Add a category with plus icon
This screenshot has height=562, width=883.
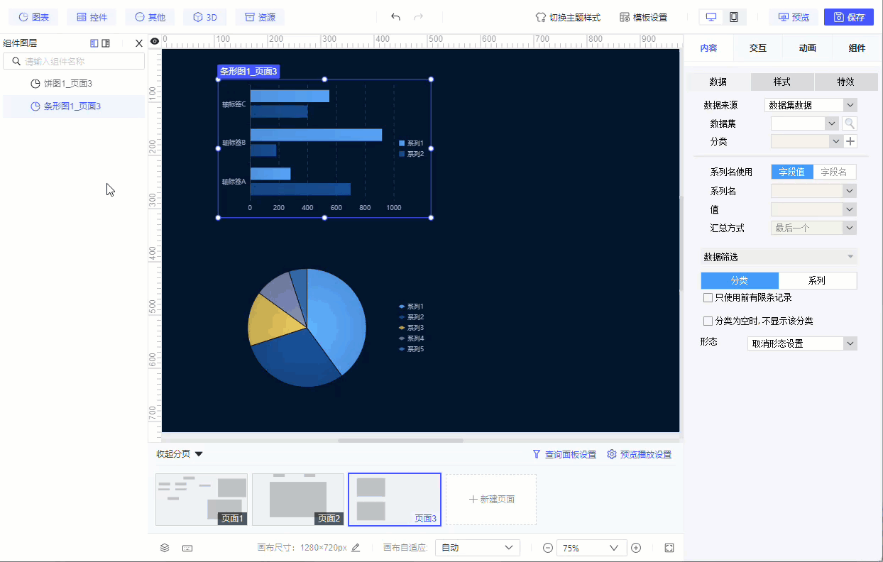pyautogui.click(x=851, y=141)
